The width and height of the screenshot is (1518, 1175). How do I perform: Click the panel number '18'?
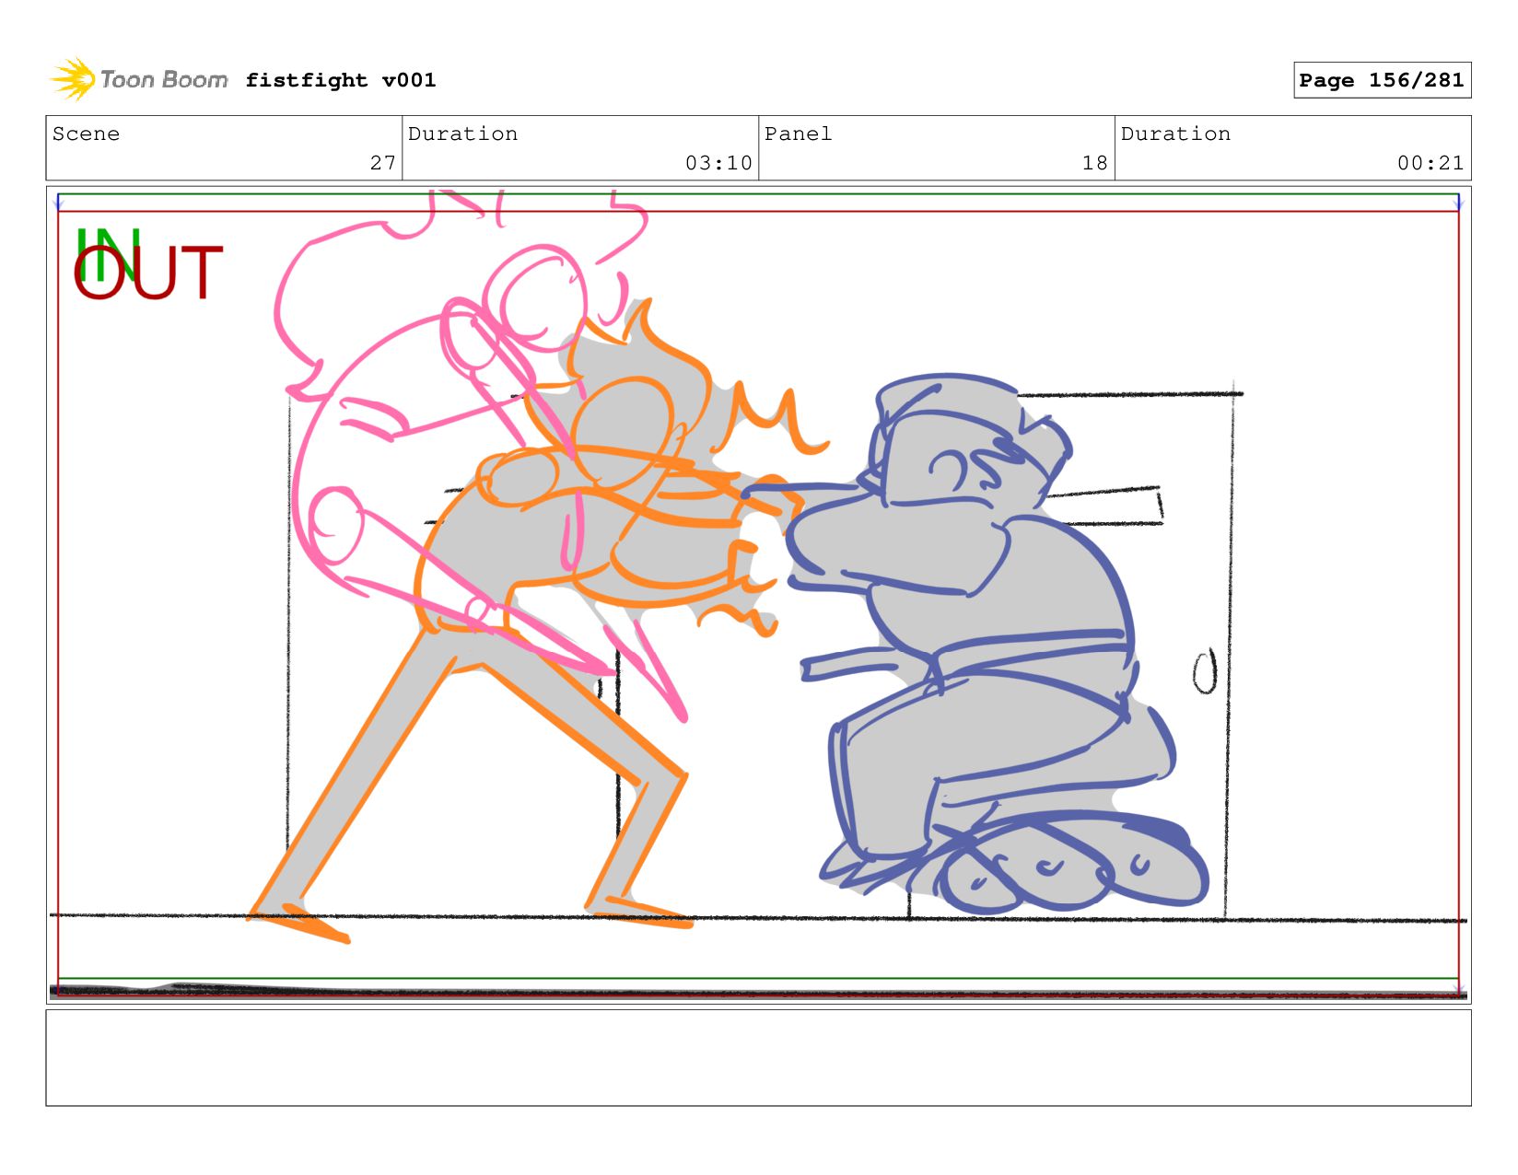1095,163
